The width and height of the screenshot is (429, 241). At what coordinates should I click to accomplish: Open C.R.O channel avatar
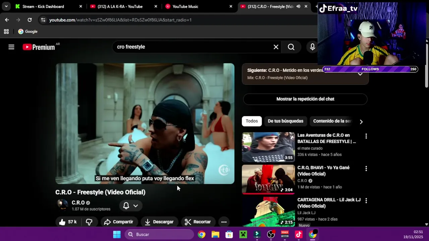click(62, 205)
